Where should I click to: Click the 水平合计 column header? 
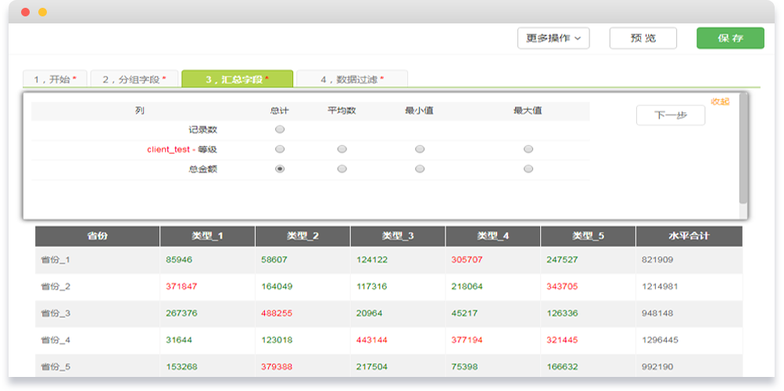688,236
